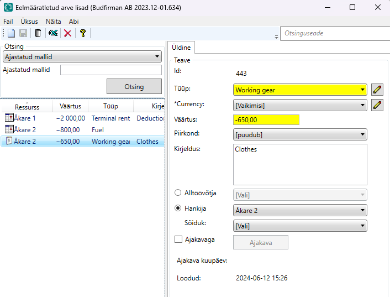The image size is (390, 297).
Task: Click the Excel export toolbar icon
Action: point(53,33)
